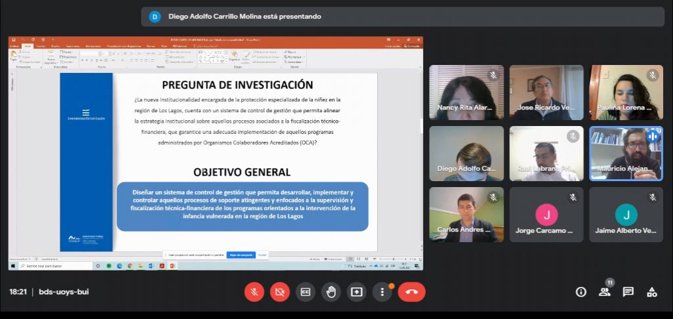Leave the call with the red hang-up button
Screen dimensions: 673x319
411,292
